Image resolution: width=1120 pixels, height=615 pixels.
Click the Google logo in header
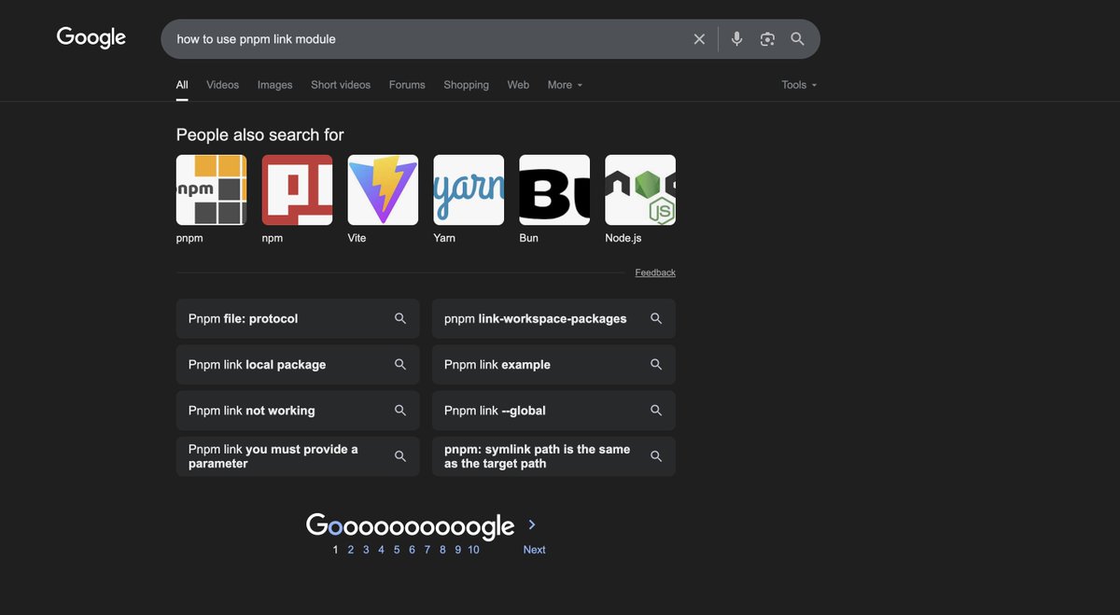pyautogui.click(x=91, y=37)
